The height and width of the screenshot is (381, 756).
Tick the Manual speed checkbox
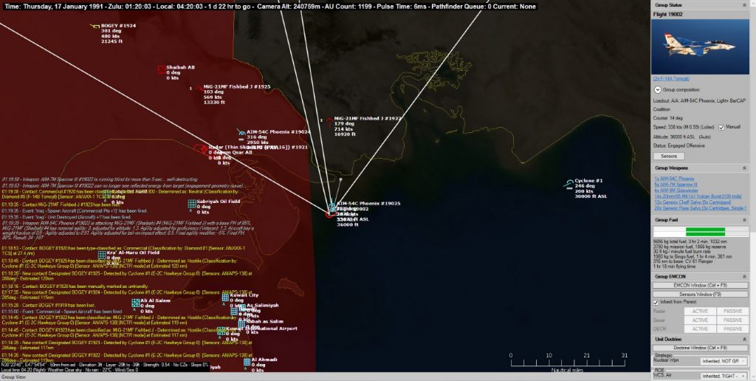721,127
